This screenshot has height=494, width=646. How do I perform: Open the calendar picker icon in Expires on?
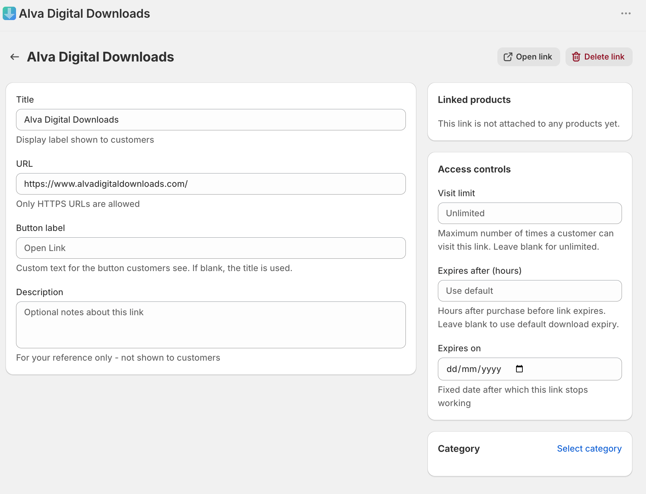click(x=519, y=369)
